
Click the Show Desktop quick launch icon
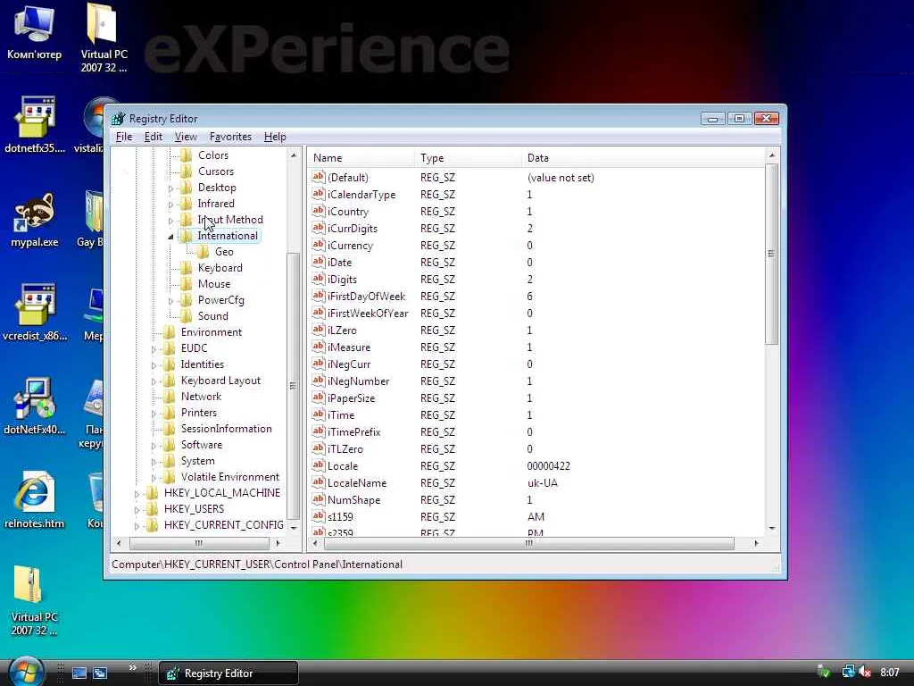point(79,673)
